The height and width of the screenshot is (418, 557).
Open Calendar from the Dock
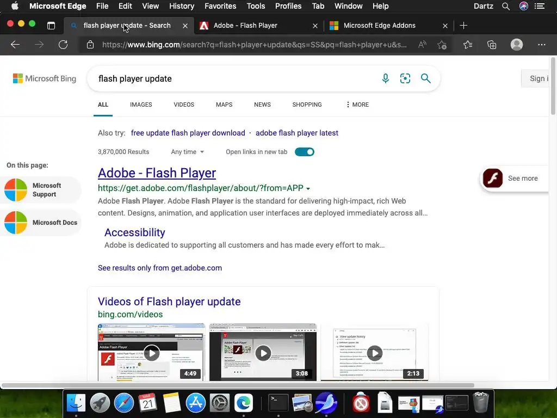point(148,403)
